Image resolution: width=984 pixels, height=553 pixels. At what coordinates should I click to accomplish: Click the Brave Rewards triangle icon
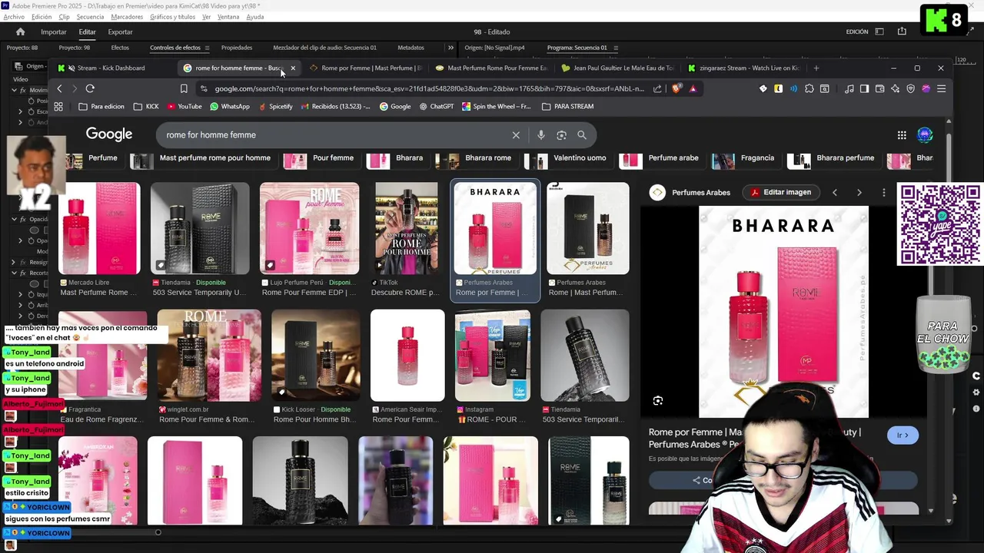coord(693,88)
